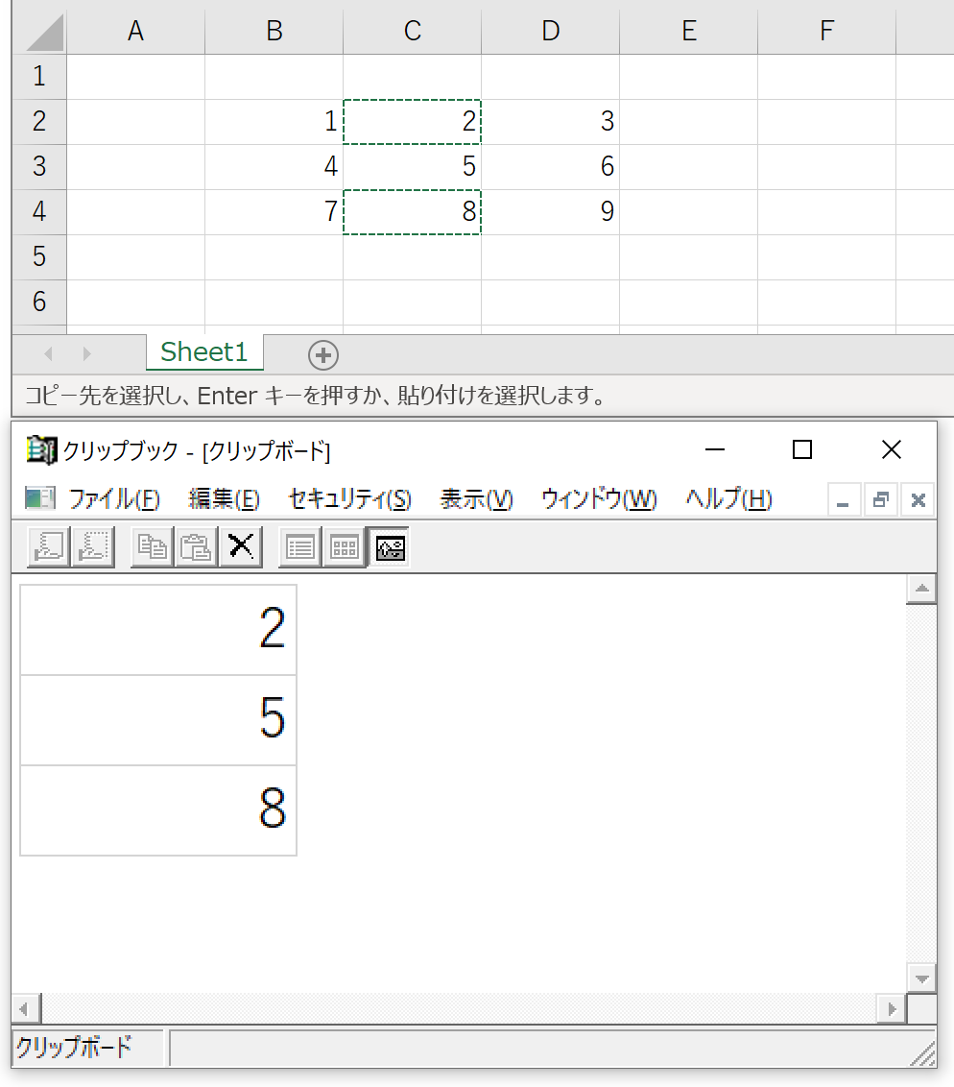The width and height of the screenshot is (954, 1087).
Task: Click the Delete X toolbar icon
Action: coord(240,547)
